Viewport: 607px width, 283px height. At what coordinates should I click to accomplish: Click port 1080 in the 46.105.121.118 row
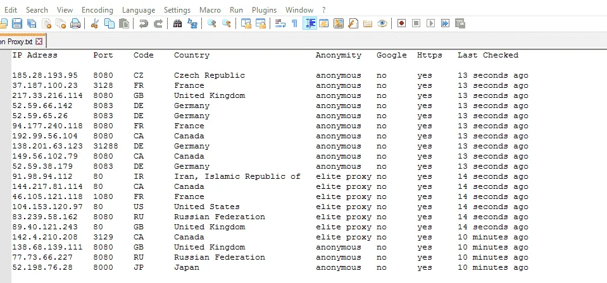click(103, 196)
